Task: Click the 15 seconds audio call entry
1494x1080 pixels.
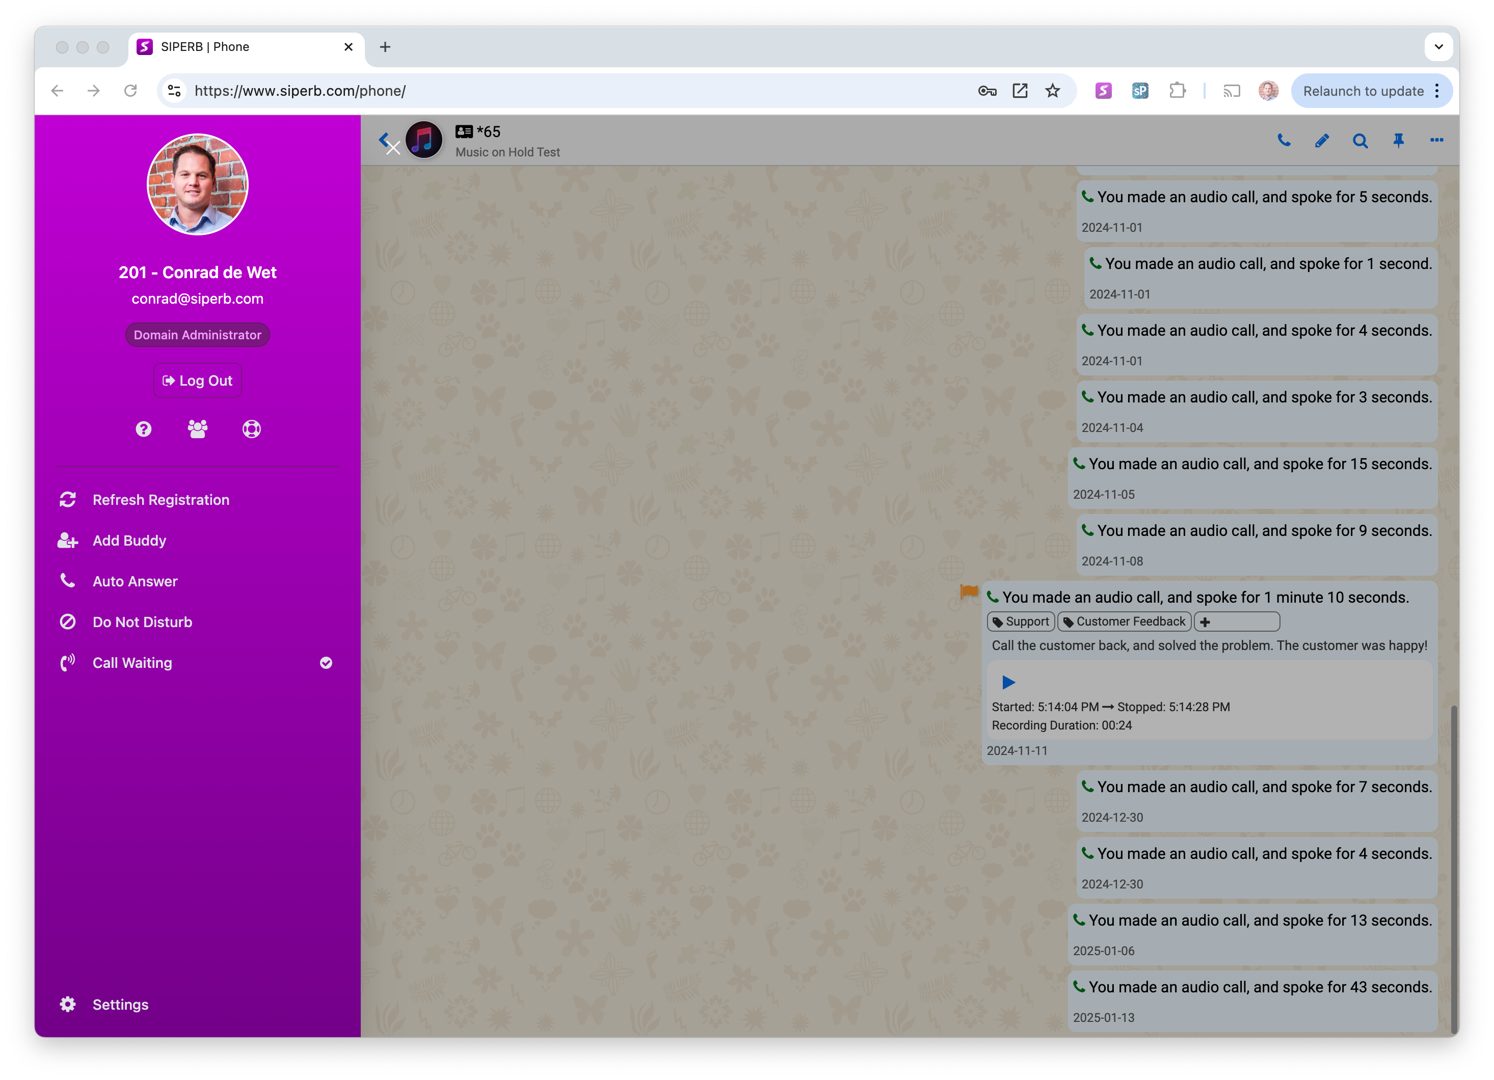Action: tap(1252, 478)
